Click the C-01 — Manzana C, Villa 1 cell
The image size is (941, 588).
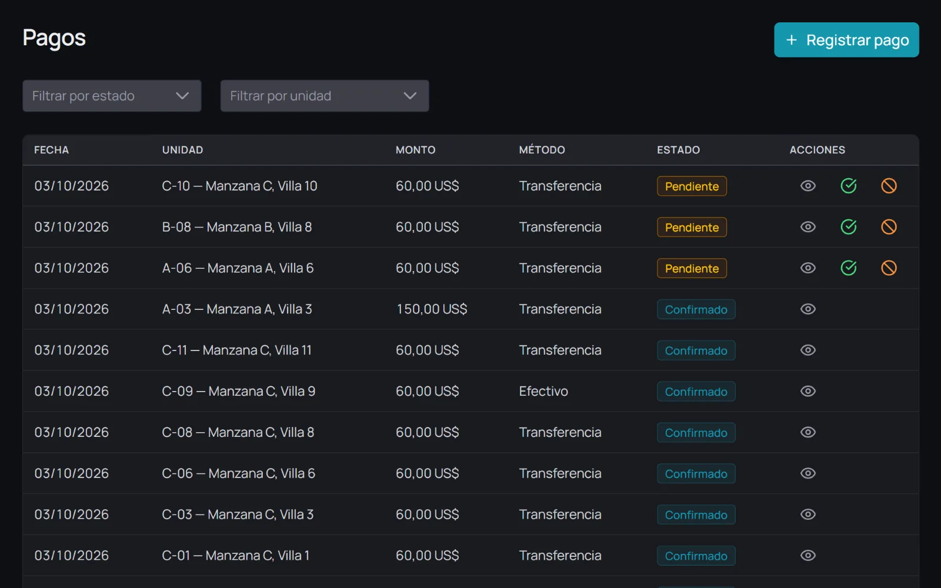click(x=236, y=556)
